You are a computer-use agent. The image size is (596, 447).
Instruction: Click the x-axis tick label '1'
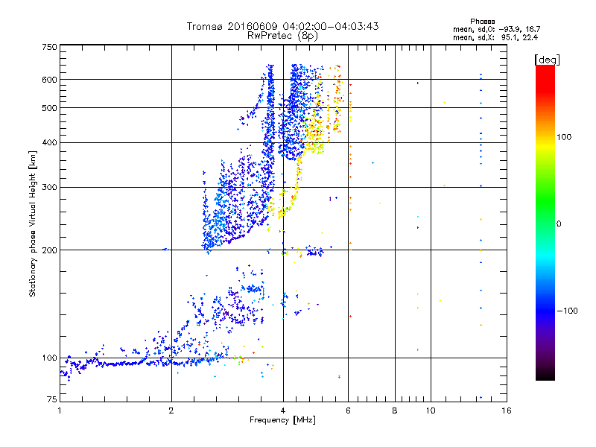pos(60,410)
